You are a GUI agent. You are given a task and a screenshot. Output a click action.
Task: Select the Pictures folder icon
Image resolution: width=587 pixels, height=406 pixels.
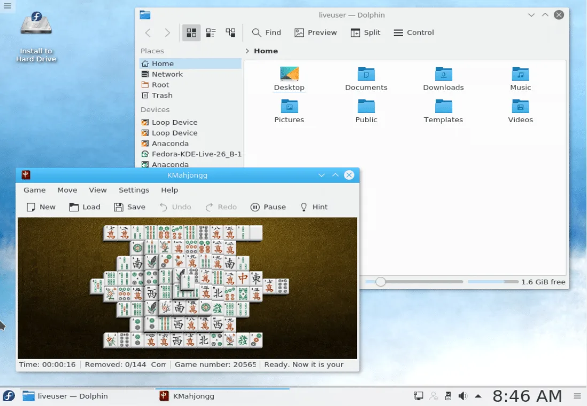point(289,112)
